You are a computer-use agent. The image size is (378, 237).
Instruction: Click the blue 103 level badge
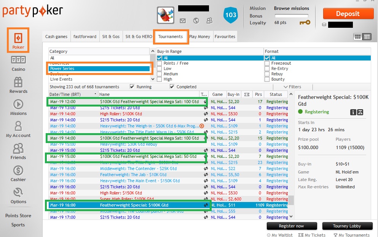pyautogui.click(x=231, y=15)
